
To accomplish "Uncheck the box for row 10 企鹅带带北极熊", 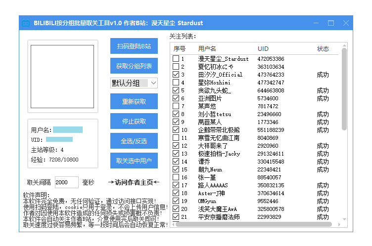I will pos(176,130).
